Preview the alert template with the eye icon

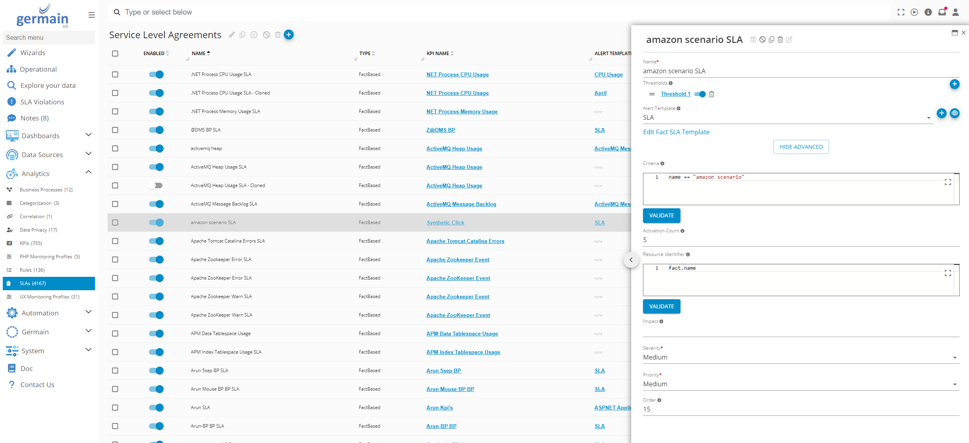[x=954, y=113]
